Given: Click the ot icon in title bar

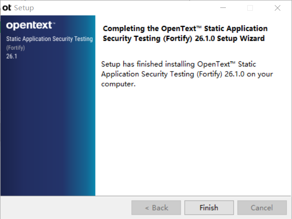Looking at the screenshot, I should click(x=7, y=8).
